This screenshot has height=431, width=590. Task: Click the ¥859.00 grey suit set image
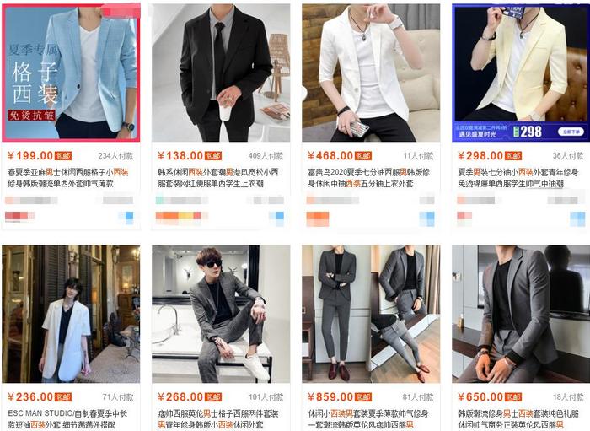point(371,314)
